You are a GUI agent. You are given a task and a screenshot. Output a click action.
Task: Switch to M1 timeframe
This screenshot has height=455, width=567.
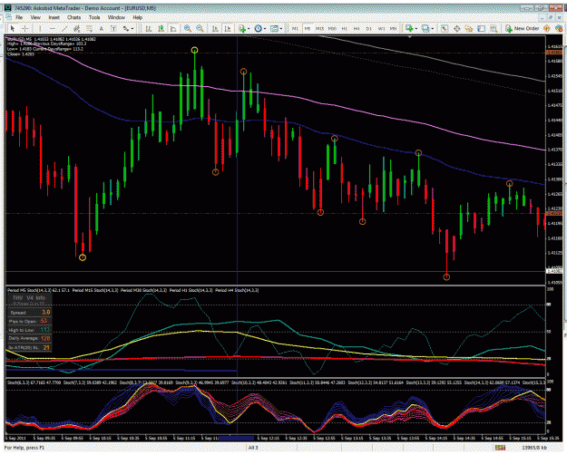(295, 28)
